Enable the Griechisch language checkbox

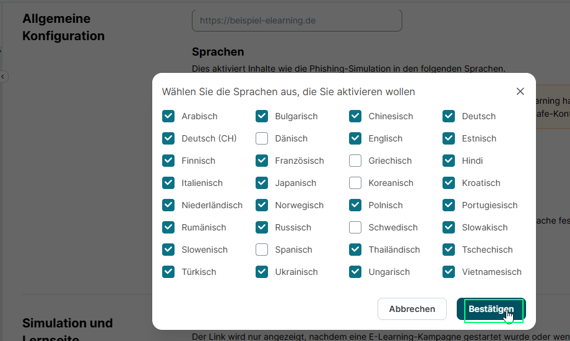355,161
